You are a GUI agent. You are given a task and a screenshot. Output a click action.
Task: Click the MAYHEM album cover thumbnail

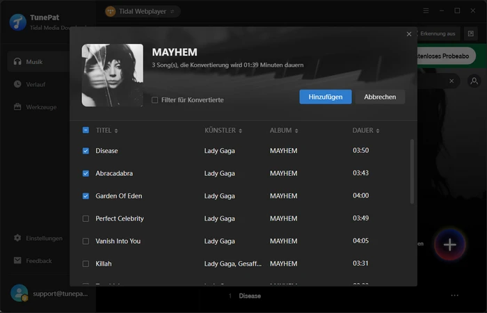click(113, 75)
